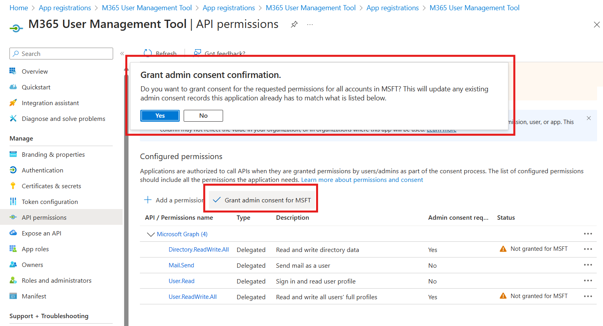
Task: Click the Integration assistant rocket icon
Action: 13,103
